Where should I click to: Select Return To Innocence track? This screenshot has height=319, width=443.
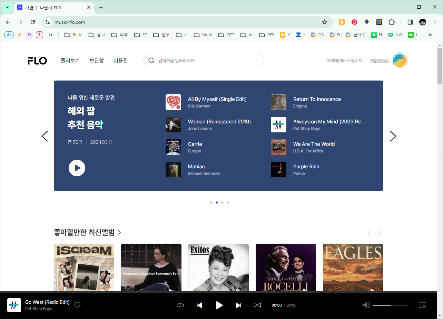(317, 99)
